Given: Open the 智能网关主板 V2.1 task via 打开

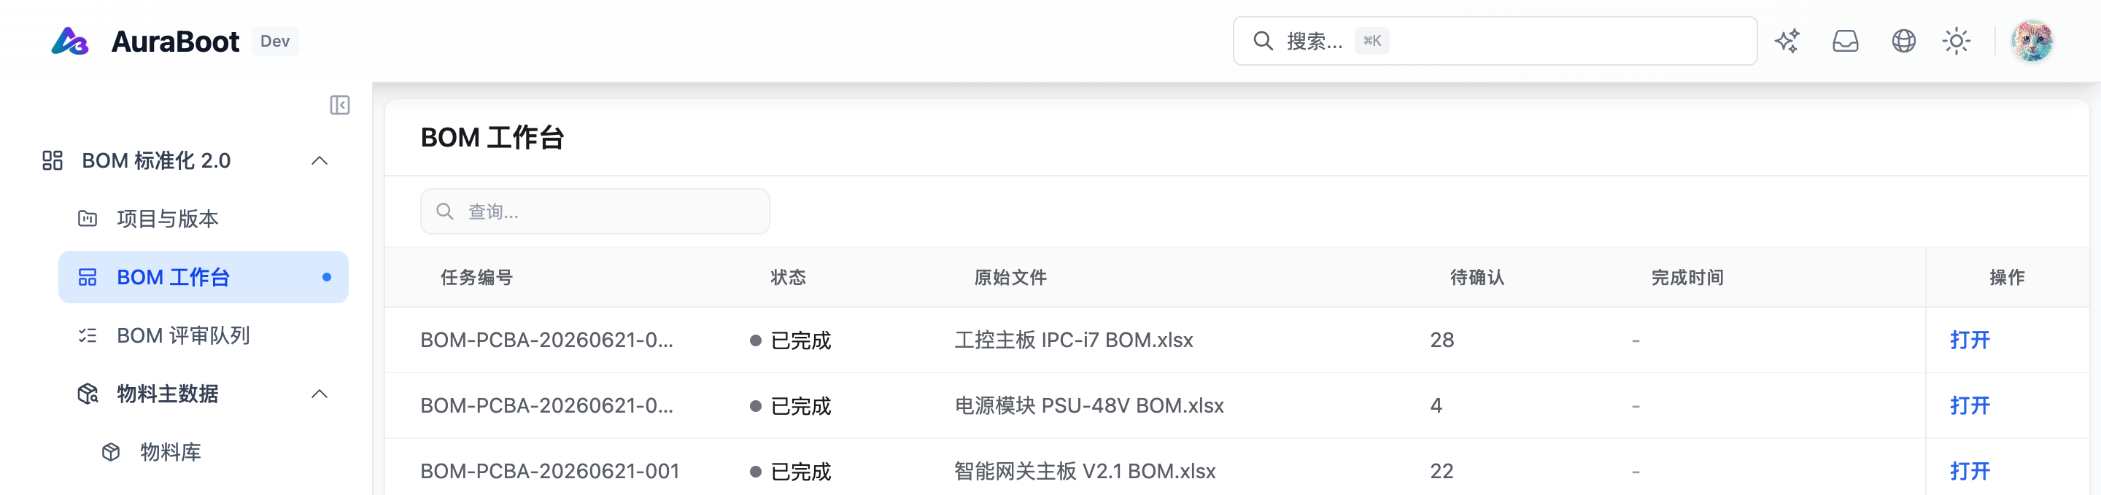Looking at the screenshot, I should (x=1970, y=470).
